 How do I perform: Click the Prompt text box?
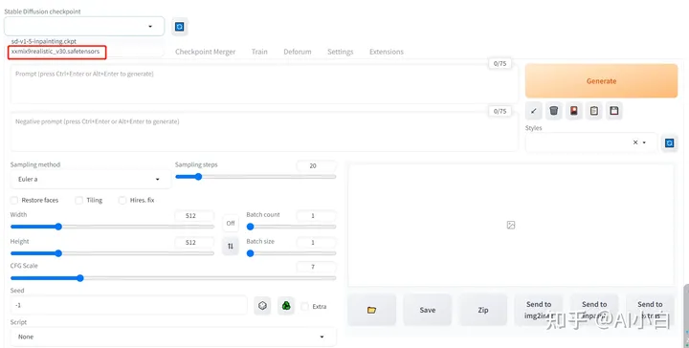tap(264, 84)
